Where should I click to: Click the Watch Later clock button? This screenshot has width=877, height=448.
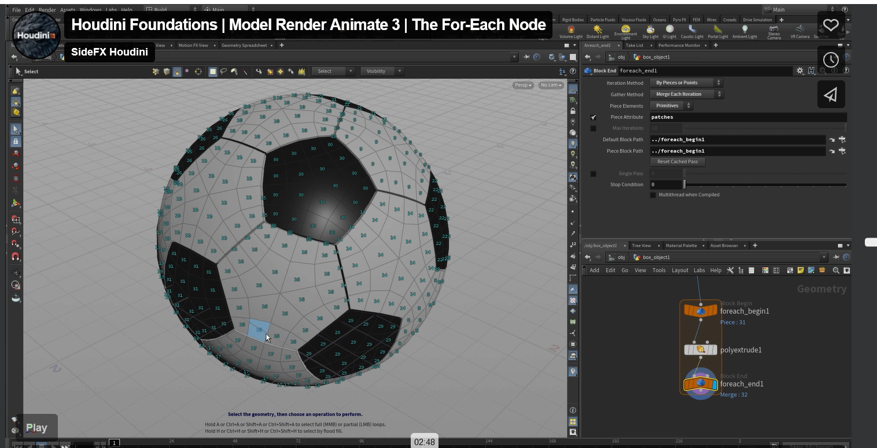831,60
